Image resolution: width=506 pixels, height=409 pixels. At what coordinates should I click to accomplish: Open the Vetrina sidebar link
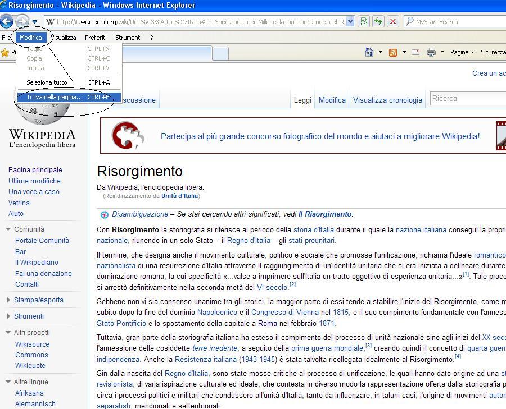click(x=19, y=203)
